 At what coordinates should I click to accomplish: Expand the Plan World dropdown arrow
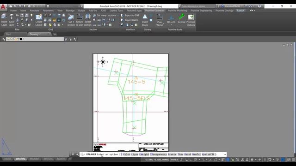pos(164,24)
